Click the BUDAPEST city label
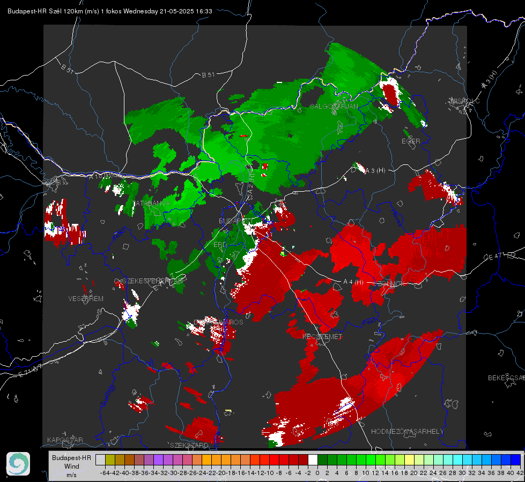 tap(236, 221)
